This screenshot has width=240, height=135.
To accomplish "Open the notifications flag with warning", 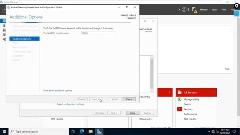I will click(195, 10).
